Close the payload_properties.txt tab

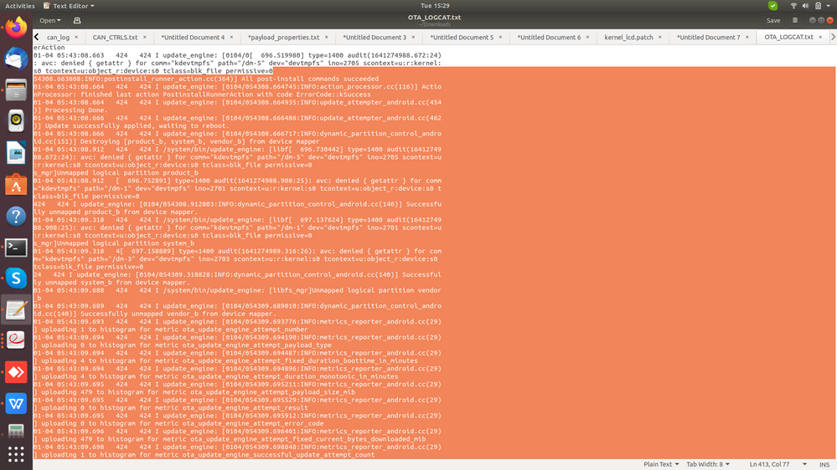[327, 38]
